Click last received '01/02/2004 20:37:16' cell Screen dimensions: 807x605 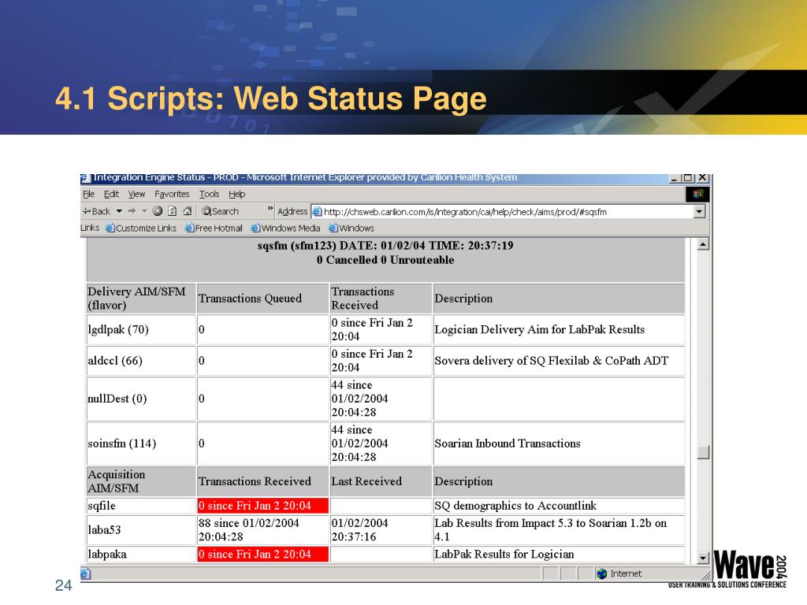pos(381,530)
